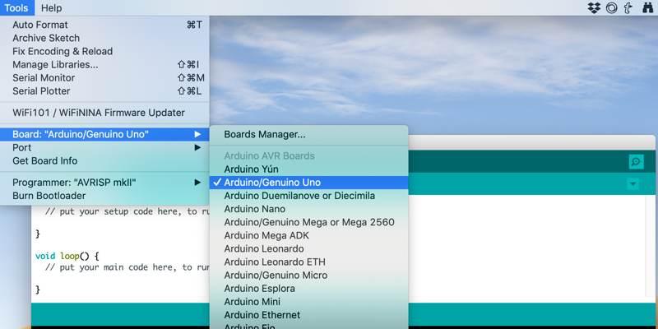Viewport: 658px width, 329px height.
Task: Open Boards Manager...
Action: [x=265, y=134]
